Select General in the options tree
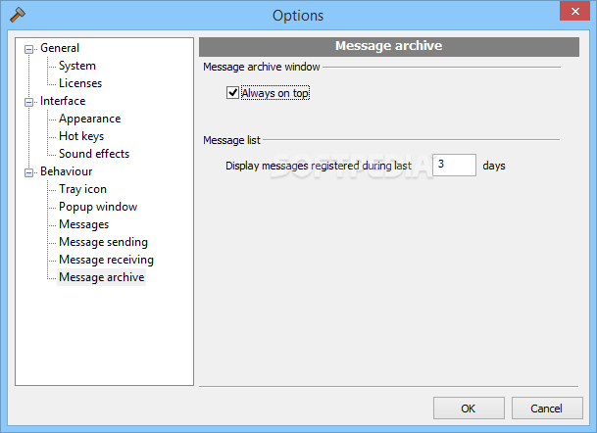The image size is (597, 433). click(60, 48)
